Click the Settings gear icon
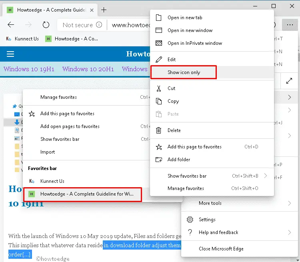The height and width of the screenshot is (262, 300). (190, 220)
